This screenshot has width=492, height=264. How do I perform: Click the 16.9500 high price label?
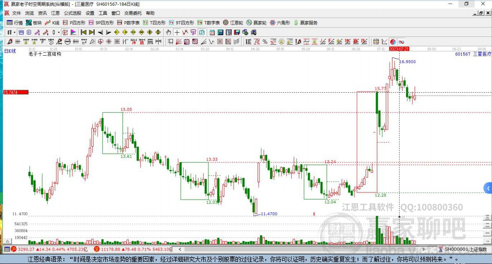click(407, 62)
